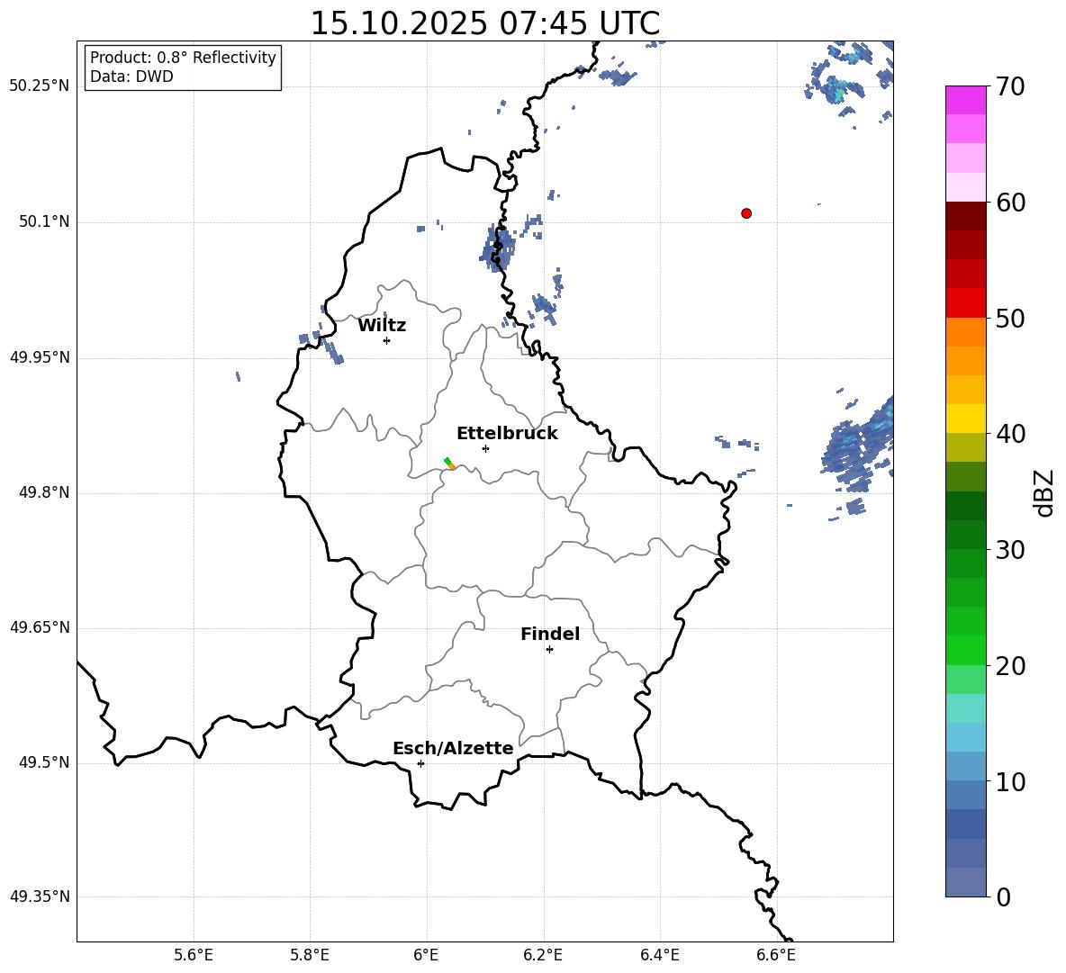
Task: Click the Wiltz station cross marker
Action: (387, 340)
